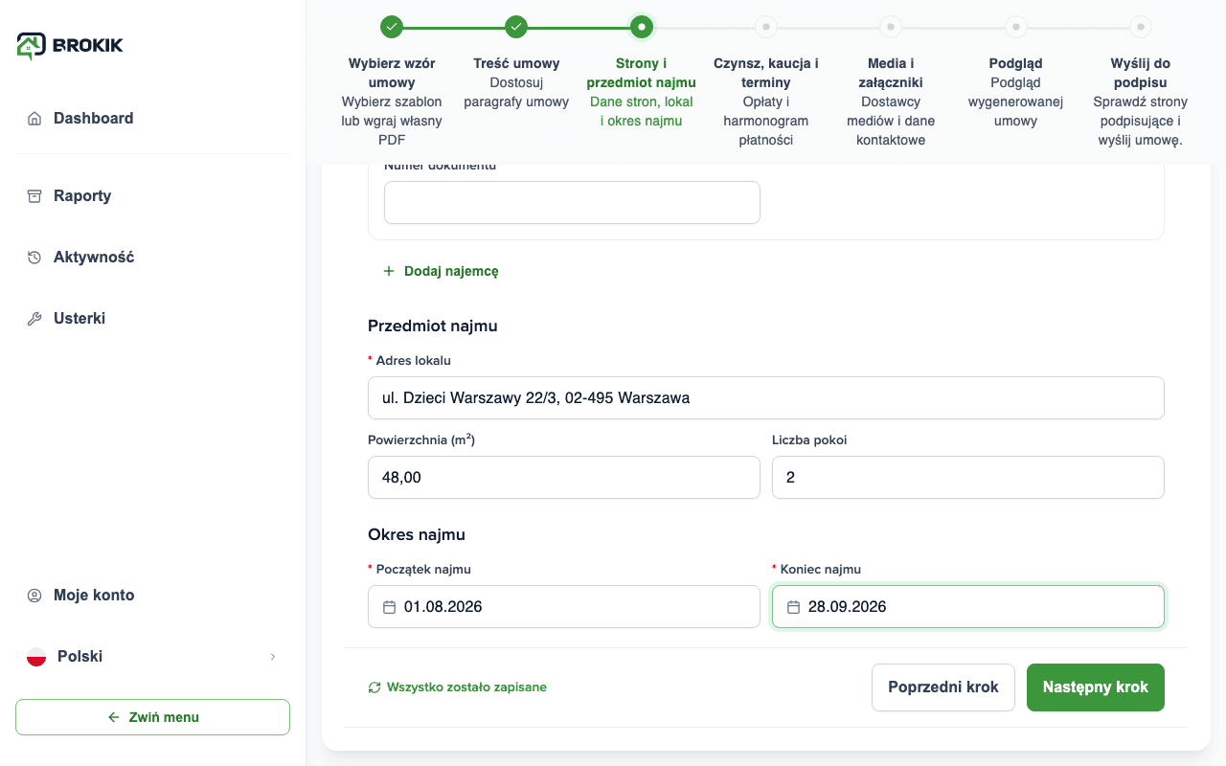Click the Raporty archive icon

coord(34,196)
